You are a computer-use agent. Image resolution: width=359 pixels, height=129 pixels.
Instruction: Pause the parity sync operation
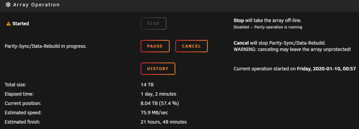(x=155, y=46)
